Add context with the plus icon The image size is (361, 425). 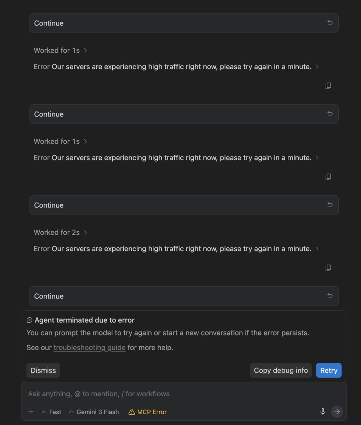(x=31, y=412)
